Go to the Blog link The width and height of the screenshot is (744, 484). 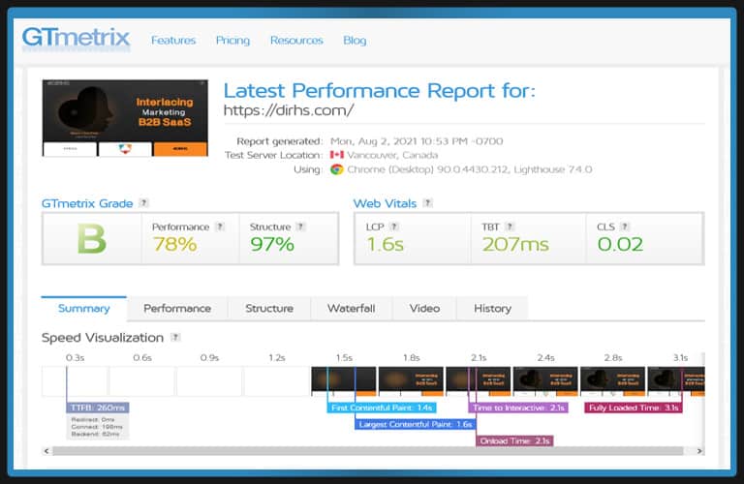pos(355,41)
